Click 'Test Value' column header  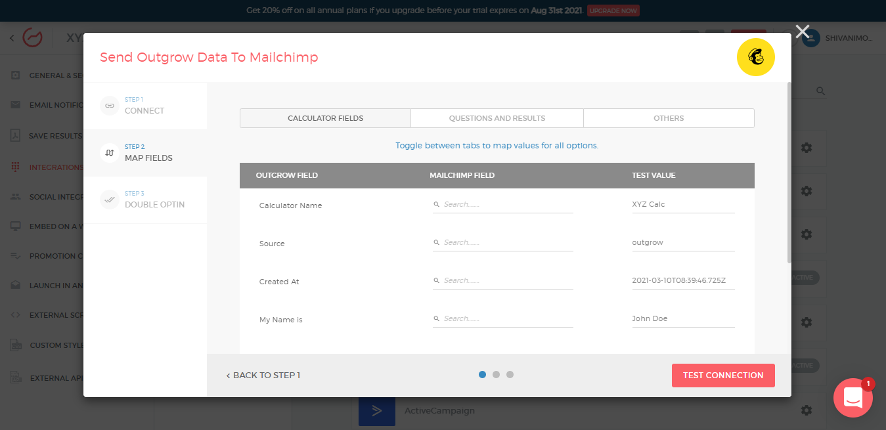pyautogui.click(x=653, y=175)
